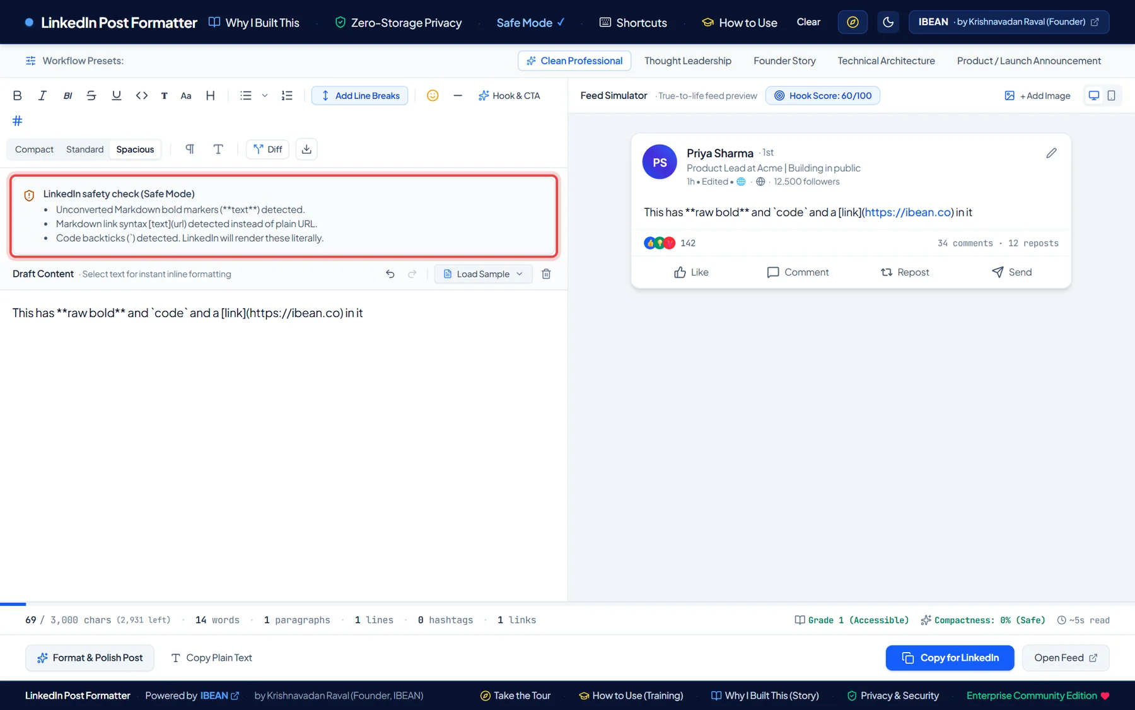Select the Clean Professional preset
Viewport: 1135px width, 710px height.
click(574, 61)
